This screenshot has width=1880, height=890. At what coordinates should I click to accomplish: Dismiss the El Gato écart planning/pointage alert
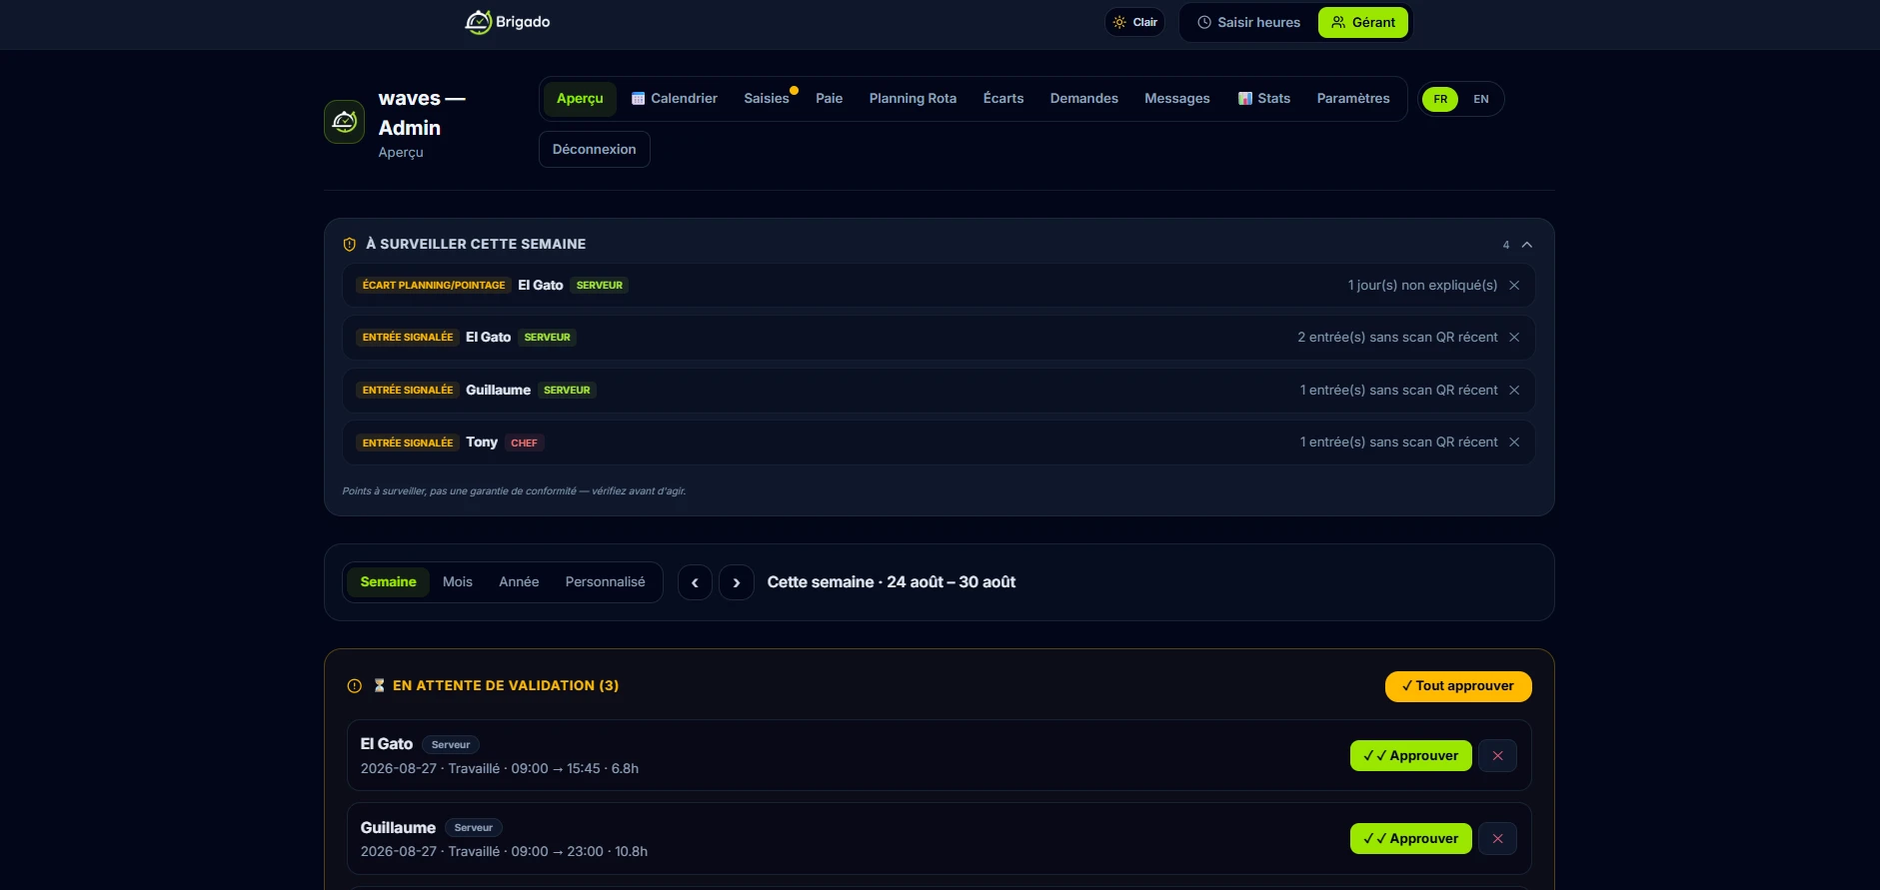pos(1514,286)
